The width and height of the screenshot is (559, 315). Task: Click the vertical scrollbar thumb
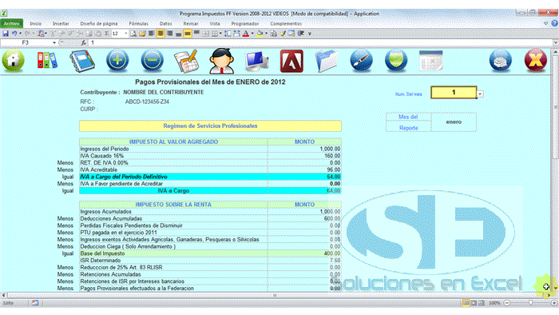(x=556, y=107)
